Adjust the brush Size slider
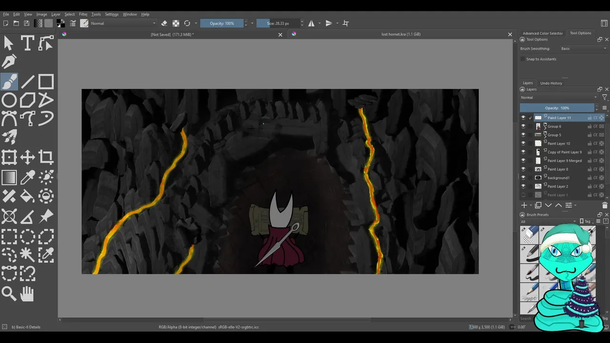The height and width of the screenshot is (343, 610). click(278, 23)
